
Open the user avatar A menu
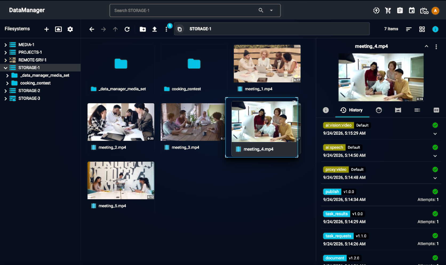tap(435, 11)
